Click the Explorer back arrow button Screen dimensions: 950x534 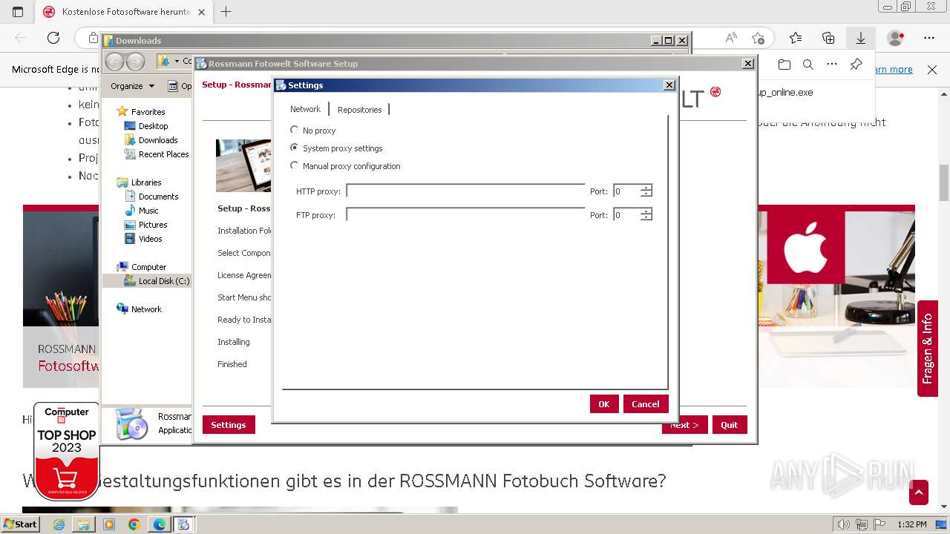(115, 62)
